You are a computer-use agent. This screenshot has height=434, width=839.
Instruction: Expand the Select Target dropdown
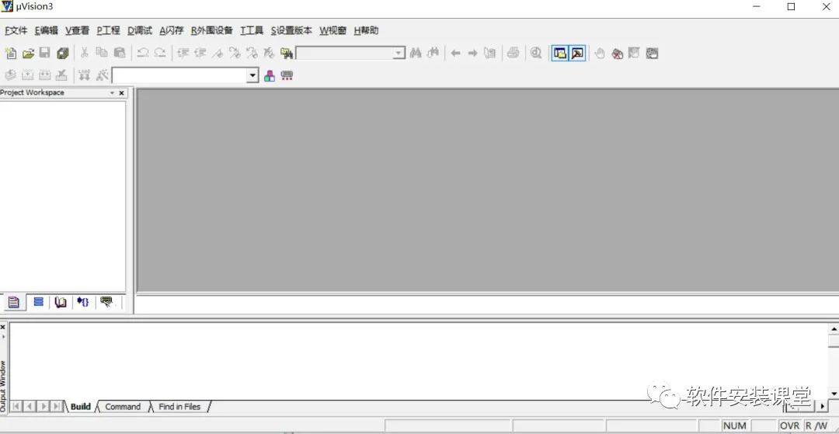point(252,75)
